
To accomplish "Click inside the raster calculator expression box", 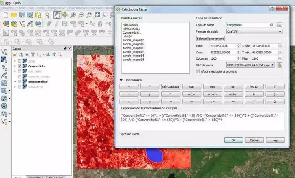I will [202, 121].
